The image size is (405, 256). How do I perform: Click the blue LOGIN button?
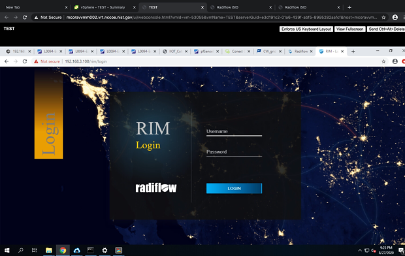234,188
